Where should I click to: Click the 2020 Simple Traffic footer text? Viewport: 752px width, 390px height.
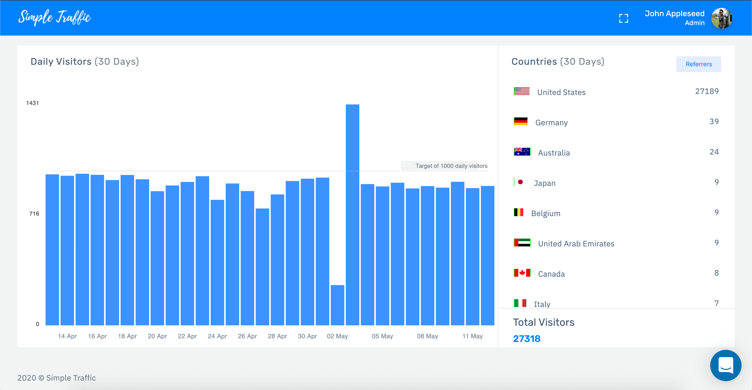pos(56,378)
